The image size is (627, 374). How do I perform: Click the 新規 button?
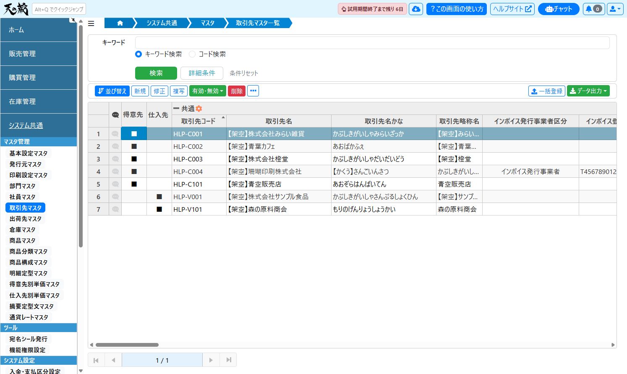pyautogui.click(x=140, y=91)
